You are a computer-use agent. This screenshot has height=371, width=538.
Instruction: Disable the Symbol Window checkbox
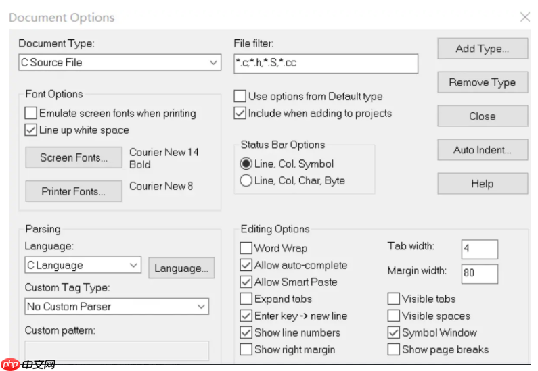(394, 332)
